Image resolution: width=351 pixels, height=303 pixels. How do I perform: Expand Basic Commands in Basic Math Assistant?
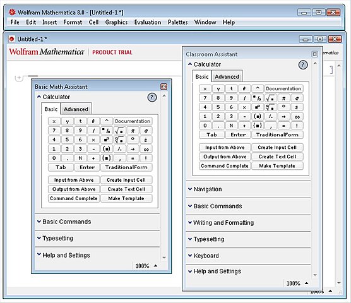pos(39,222)
